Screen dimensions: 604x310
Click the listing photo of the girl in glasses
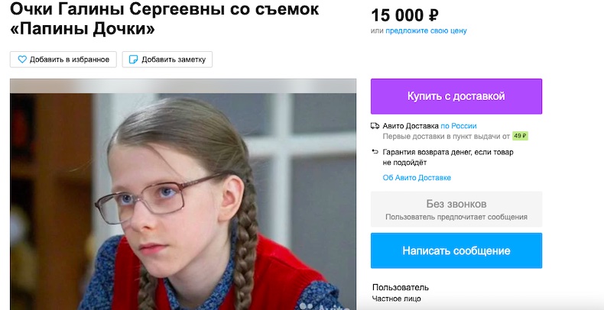(x=183, y=194)
